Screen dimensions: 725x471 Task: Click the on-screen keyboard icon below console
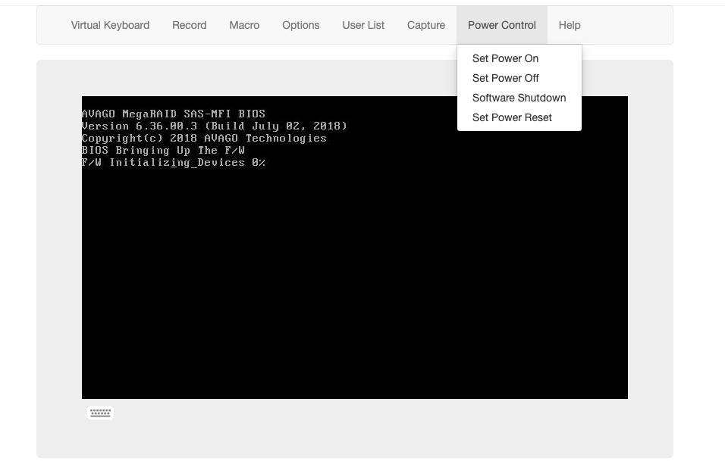[x=100, y=413]
